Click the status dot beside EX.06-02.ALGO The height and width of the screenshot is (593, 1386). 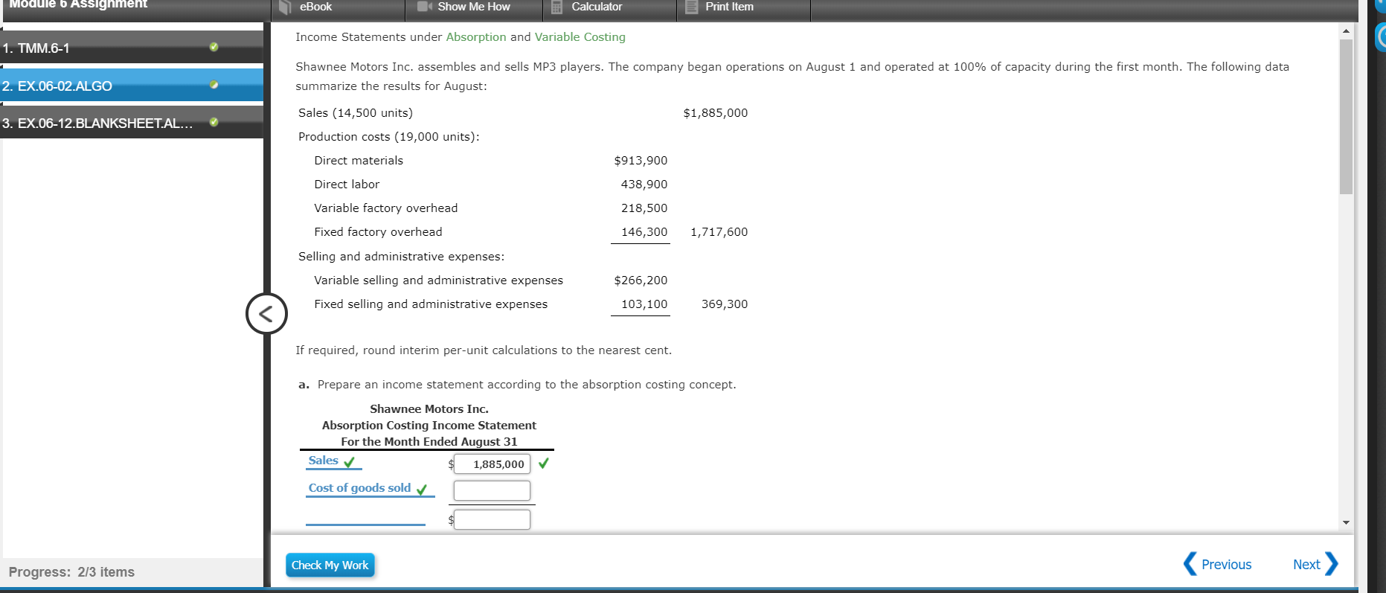(214, 85)
